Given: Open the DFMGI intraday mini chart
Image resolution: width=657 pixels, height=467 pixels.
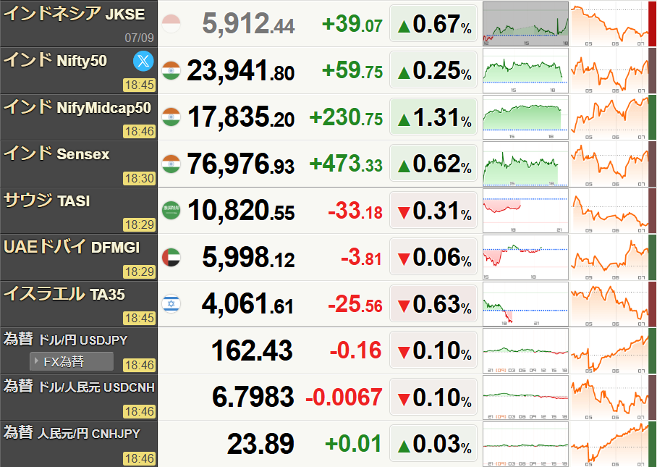Looking at the screenshot, I should click(x=525, y=258).
